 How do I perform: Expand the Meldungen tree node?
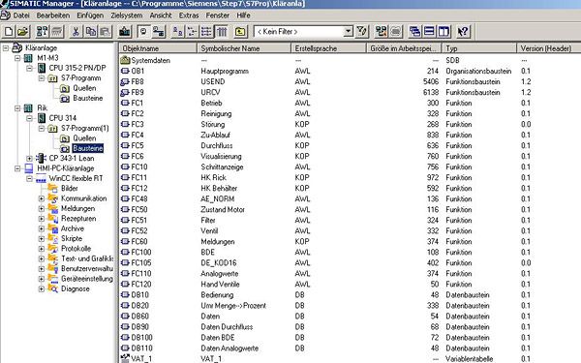[41, 208]
